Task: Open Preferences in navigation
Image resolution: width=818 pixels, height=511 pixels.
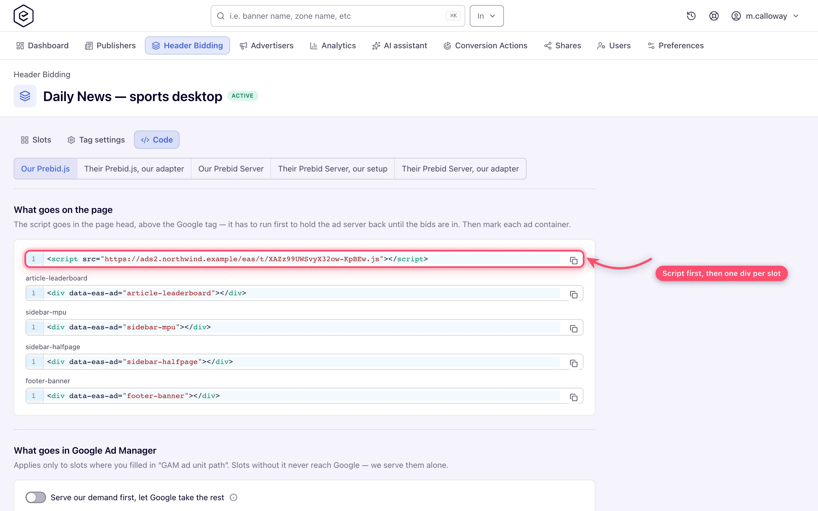Action: click(x=675, y=45)
